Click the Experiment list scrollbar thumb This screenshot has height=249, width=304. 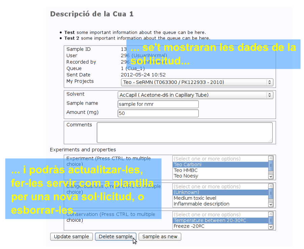click(x=271, y=166)
